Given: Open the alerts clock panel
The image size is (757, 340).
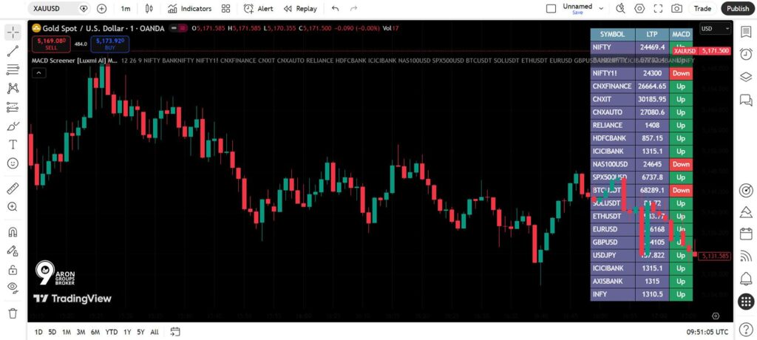Looking at the screenshot, I should 746,54.
